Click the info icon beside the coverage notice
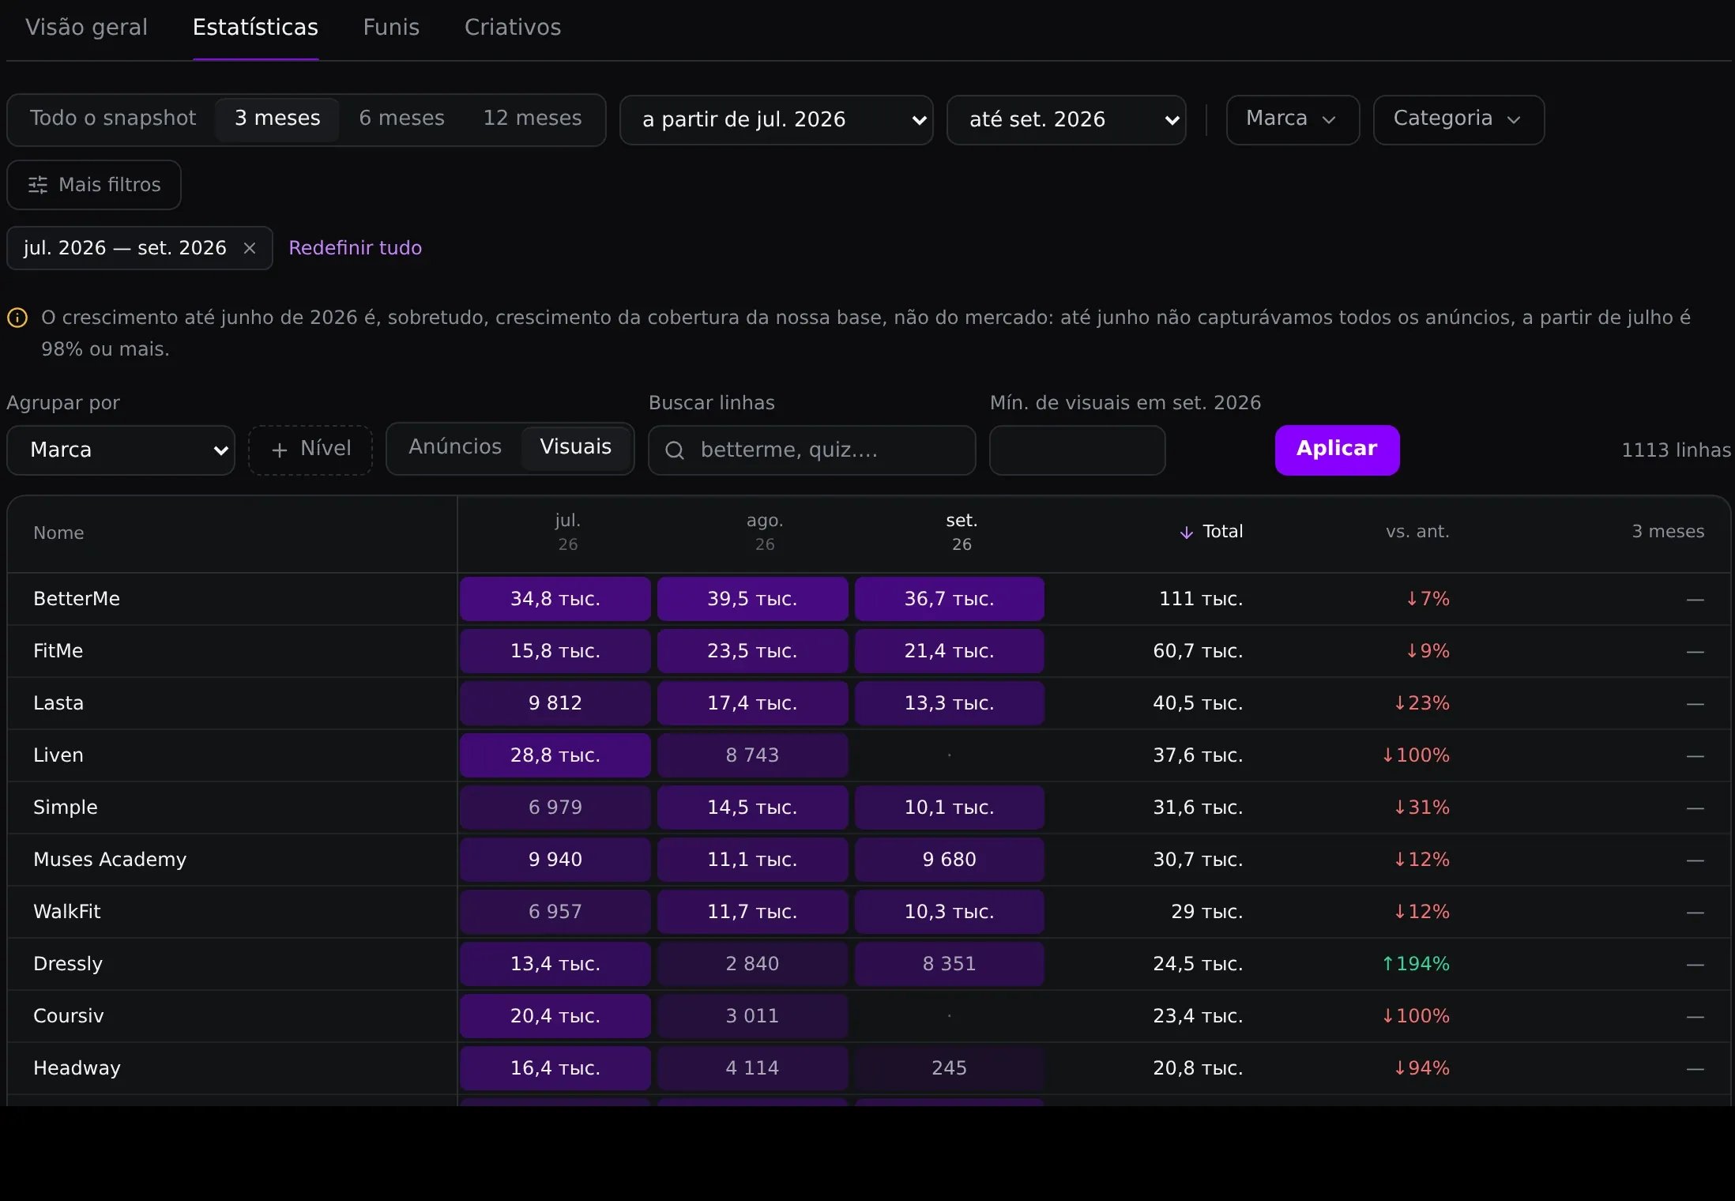1735x1201 pixels. 17,318
